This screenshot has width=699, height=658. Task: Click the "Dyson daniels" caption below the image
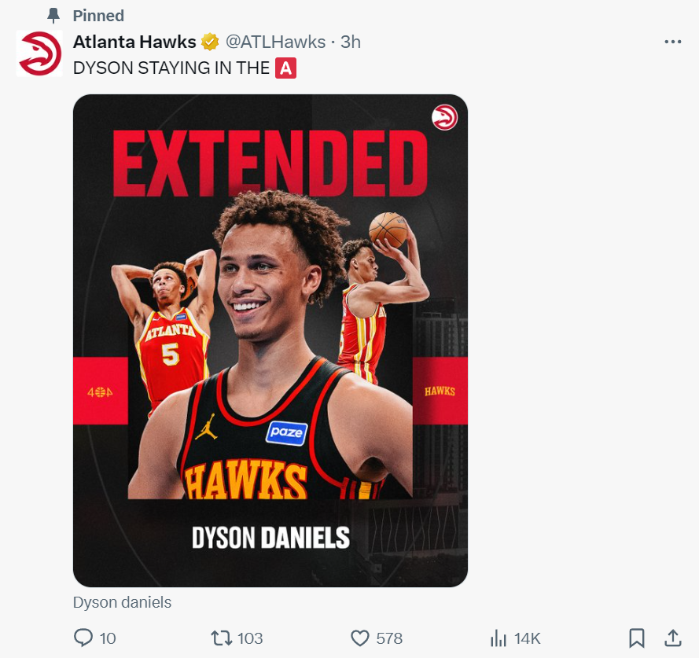[x=122, y=603]
